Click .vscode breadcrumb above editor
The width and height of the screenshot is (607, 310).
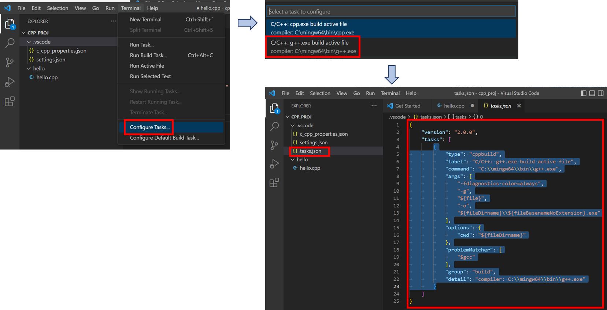coord(397,117)
